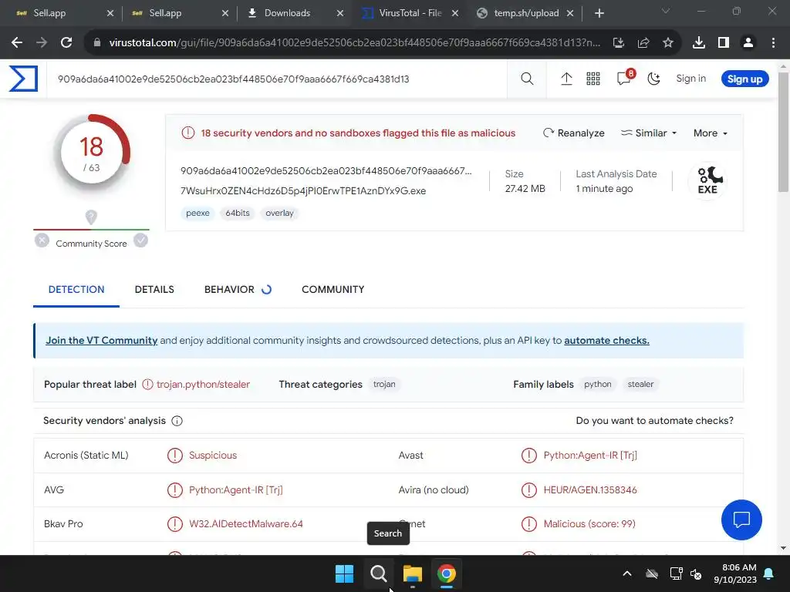Click the EXE file type icon
This screenshot has height=592, width=790.
pos(708,180)
